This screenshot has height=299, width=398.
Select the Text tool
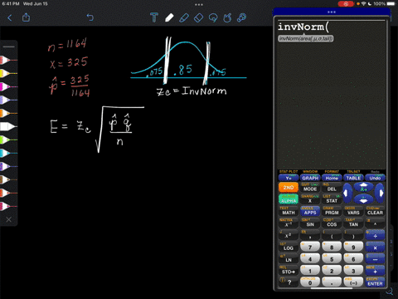154,17
